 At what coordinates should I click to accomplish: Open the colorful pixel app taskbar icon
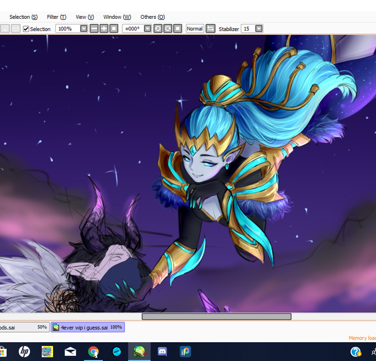click(47, 352)
